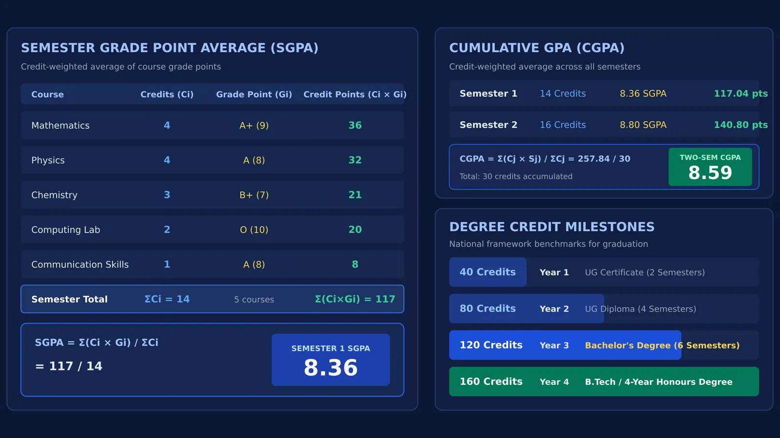Click Computing Lab credit points 20
Viewport: 780px width, 438px height.
pyautogui.click(x=355, y=230)
